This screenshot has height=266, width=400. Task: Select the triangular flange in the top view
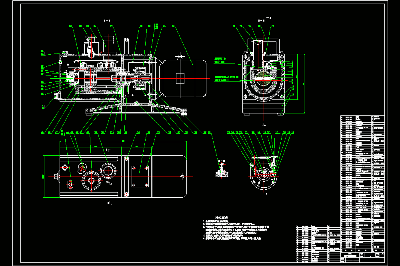tap(82, 169)
